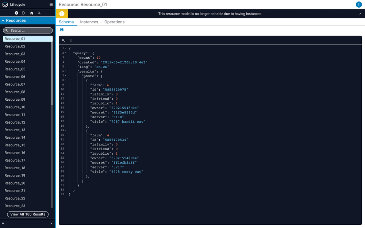Click the View All 100 Results button
This screenshot has width=365, height=228.
[x=27, y=214]
